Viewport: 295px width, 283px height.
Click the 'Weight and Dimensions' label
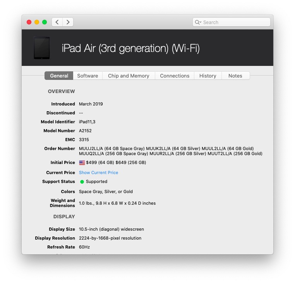coord(62,203)
